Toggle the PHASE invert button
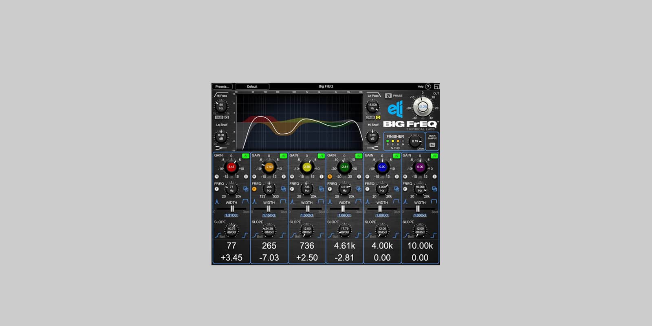Viewport: 652px width, 326px height. tap(388, 96)
